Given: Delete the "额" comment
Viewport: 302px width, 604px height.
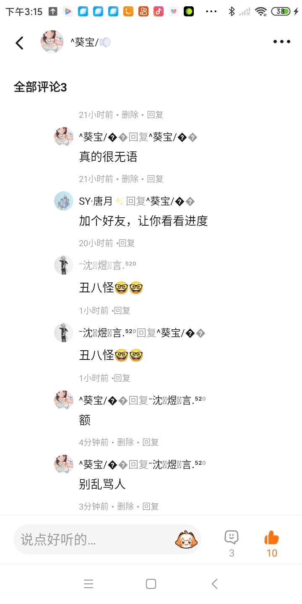Looking at the screenshot, I should pyautogui.click(x=125, y=442).
